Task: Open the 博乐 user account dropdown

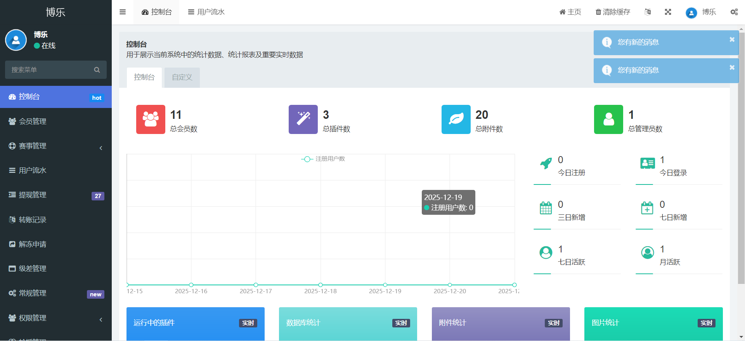Action: pos(701,12)
